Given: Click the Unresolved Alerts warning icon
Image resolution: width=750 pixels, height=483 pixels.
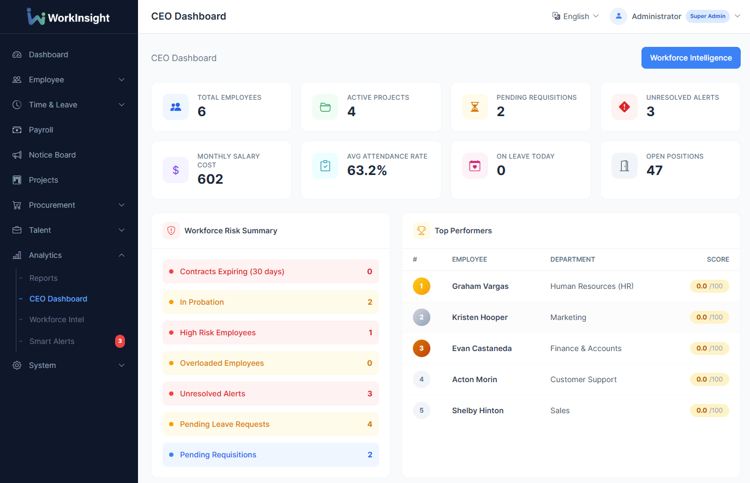Looking at the screenshot, I should pyautogui.click(x=625, y=107).
